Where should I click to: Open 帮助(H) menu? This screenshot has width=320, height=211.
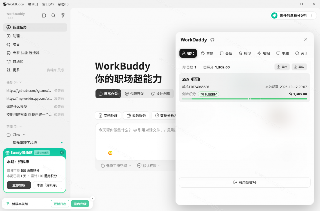pyautogui.click(x=63, y=4)
